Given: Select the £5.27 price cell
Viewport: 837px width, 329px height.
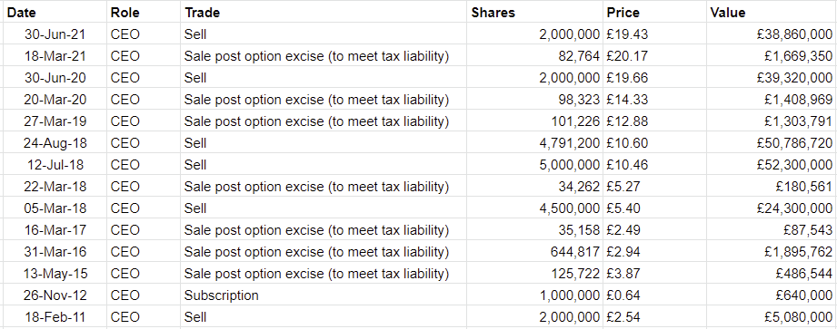Looking at the screenshot, I should [655, 187].
